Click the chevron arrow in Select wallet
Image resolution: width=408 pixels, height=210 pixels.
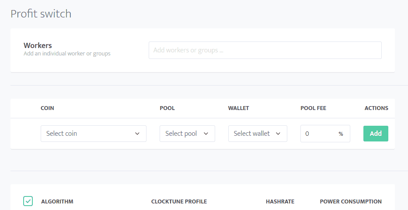click(x=278, y=134)
